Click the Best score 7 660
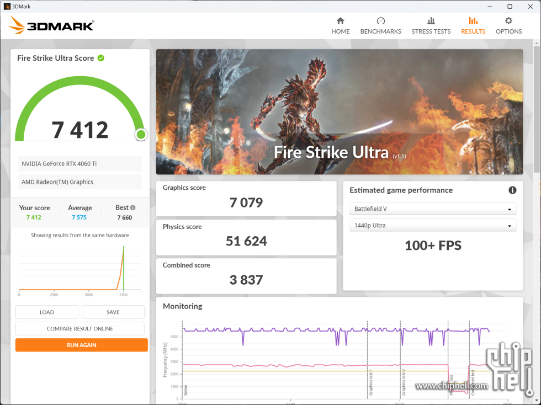This screenshot has height=405, width=541. 125,217
